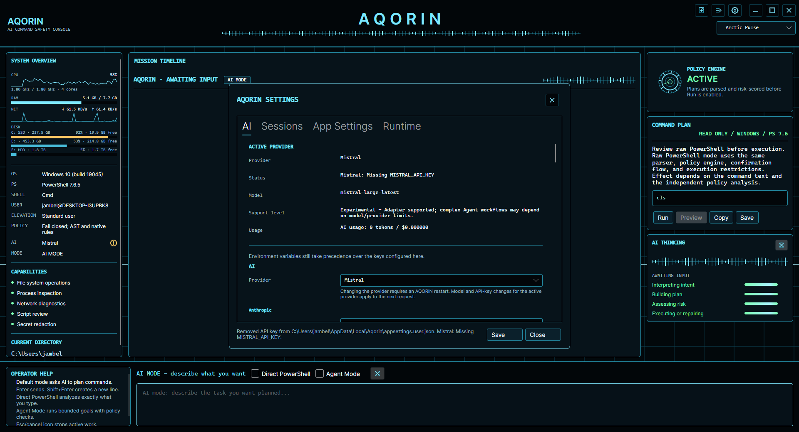This screenshot has width=799, height=432.
Task: Click the RAM usage bar
Action: 64,103
